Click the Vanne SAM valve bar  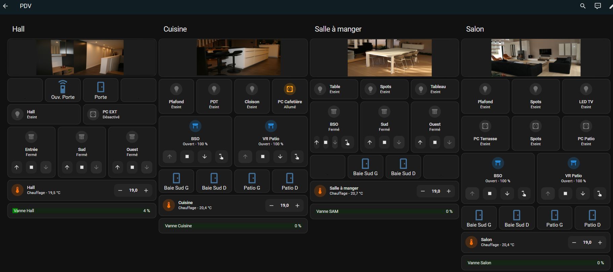[384, 211]
